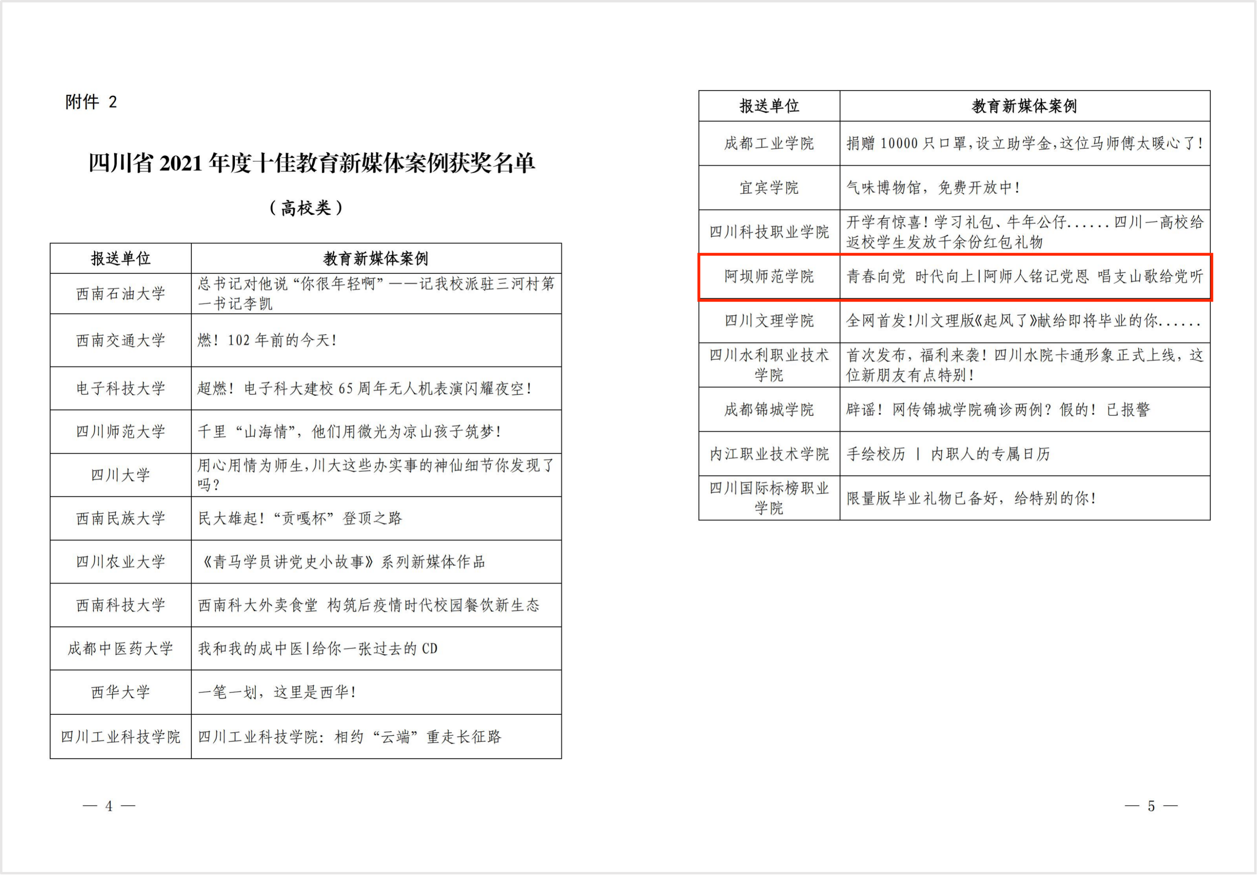Click the text '气味博物馆,免费开放中!'
The width and height of the screenshot is (1257, 876).
pos(933,188)
